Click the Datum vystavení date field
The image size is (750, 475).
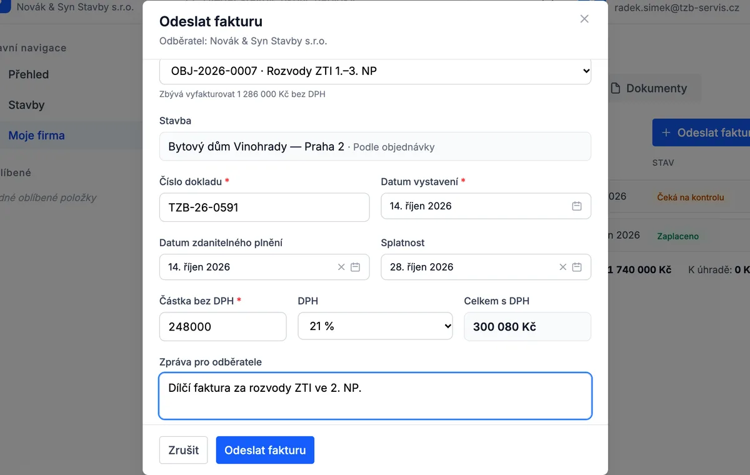486,206
